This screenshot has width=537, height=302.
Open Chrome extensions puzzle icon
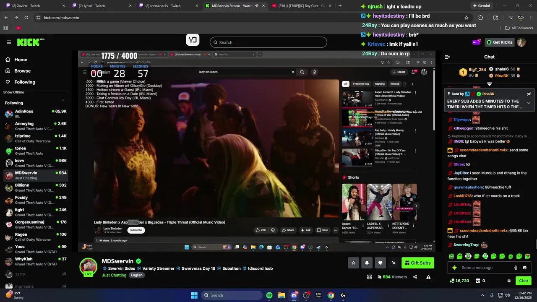(481, 18)
